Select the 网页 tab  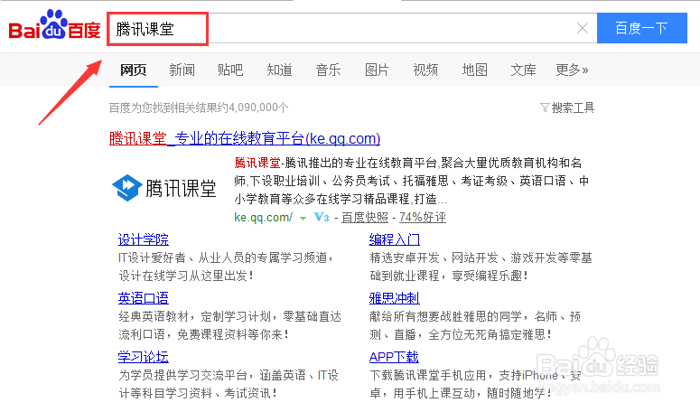pos(134,70)
